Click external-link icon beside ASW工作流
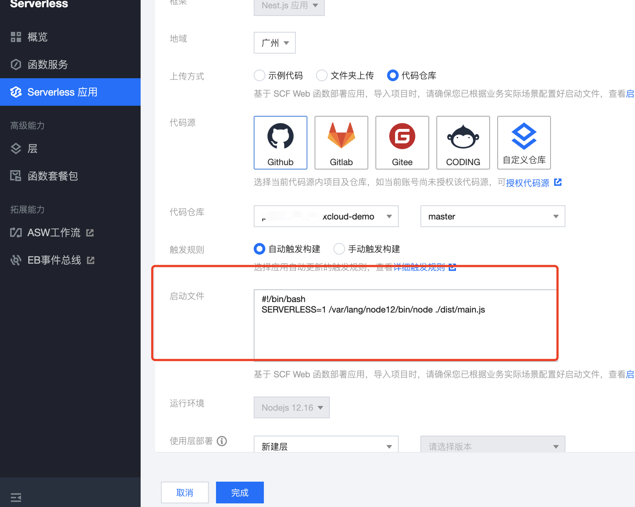Image resolution: width=635 pixels, height=507 pixels. pyautogui.click(x=90, y=233)
